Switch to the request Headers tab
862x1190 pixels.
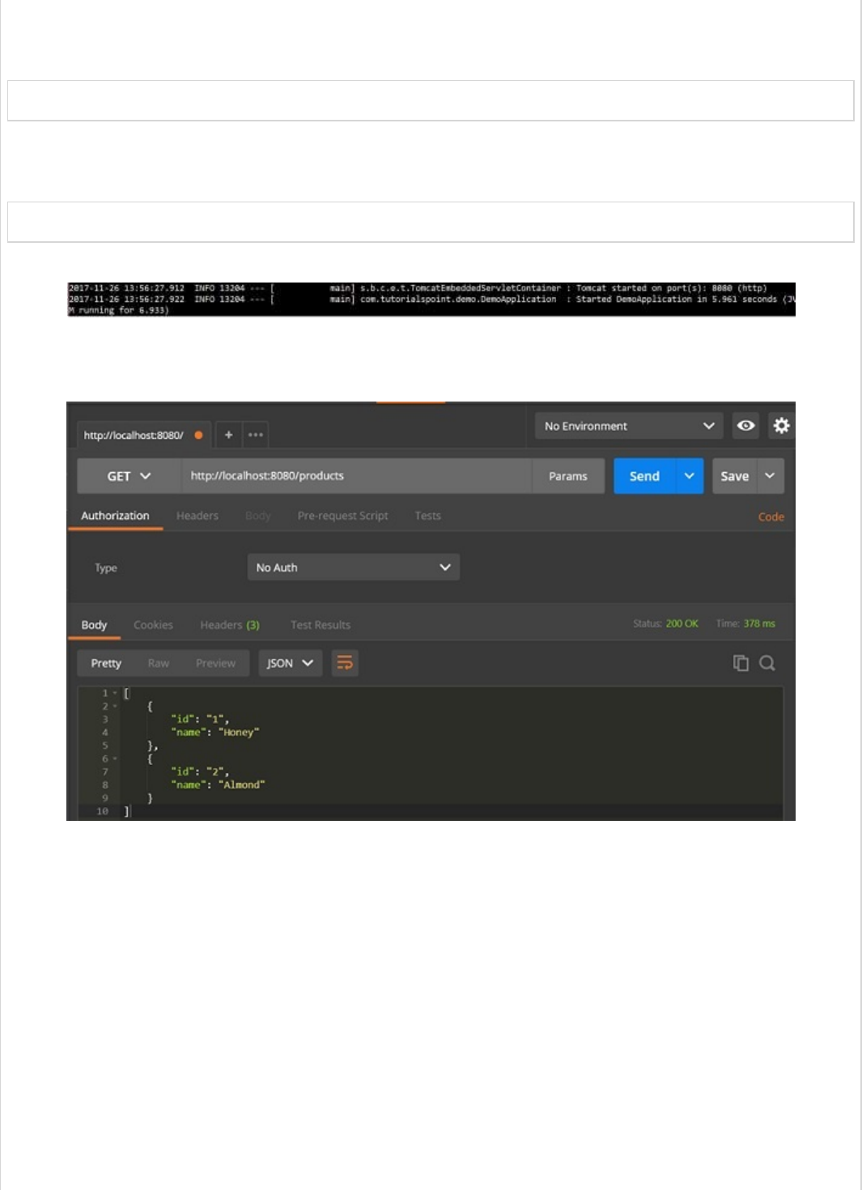click(197, 516)
